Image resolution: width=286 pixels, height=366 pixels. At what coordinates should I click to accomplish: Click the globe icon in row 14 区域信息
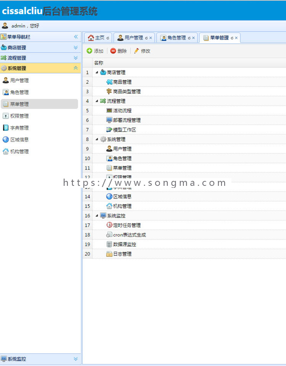coord(109,196)
